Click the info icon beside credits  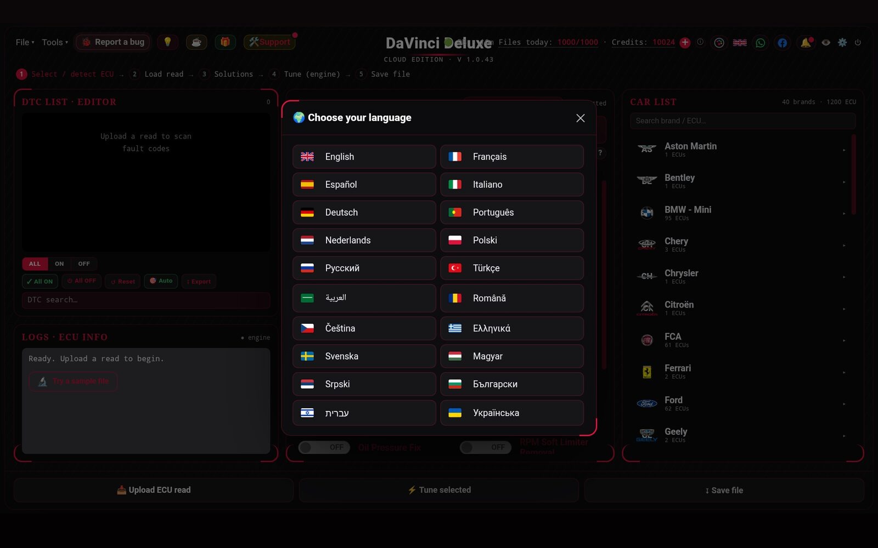[x=700, y=42]
